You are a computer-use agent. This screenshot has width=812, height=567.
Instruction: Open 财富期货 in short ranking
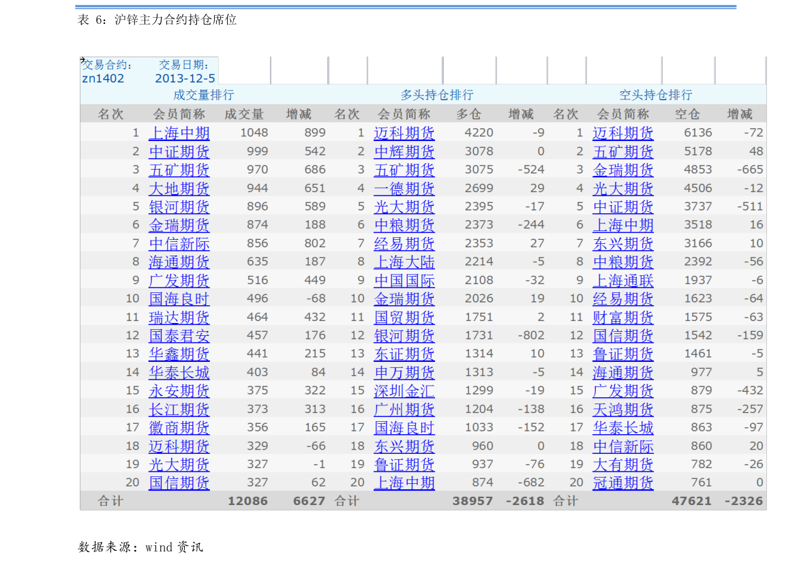(623, 318)
